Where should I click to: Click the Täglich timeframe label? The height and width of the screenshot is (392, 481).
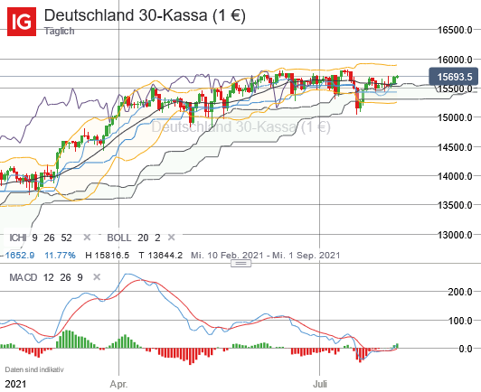59,31
